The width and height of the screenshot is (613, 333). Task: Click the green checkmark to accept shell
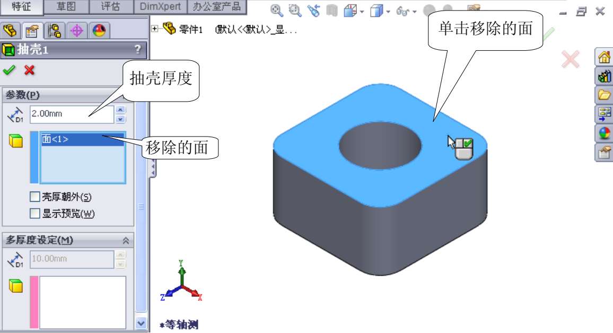9,70
